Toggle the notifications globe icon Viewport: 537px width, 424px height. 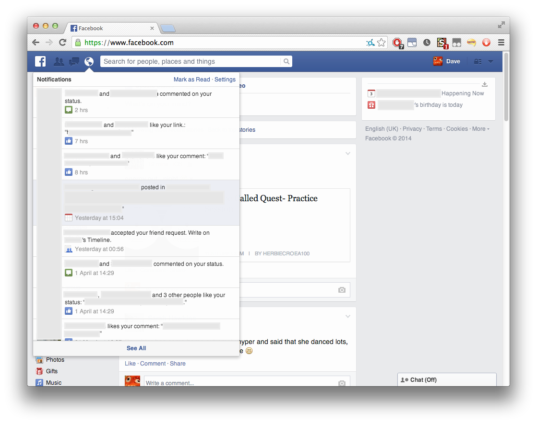point(89,61)
